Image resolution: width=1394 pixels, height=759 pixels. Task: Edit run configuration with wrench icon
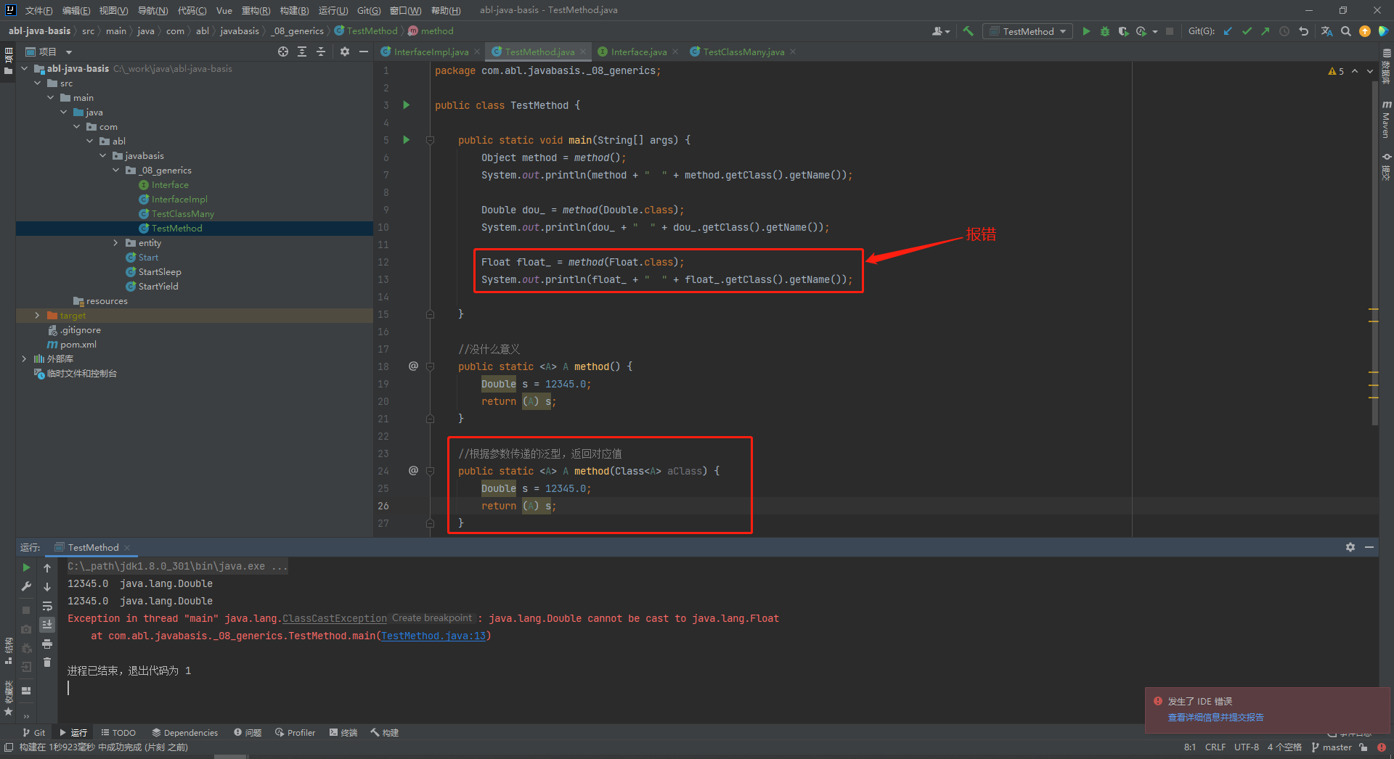tap(26, 586)
